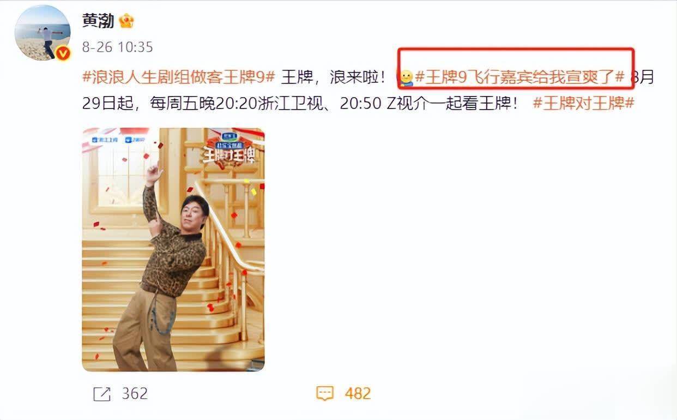This screenshot has height=420, width=677.
Task: Click the blue sponsor badge above show logo
Action: tap(228, 135)
